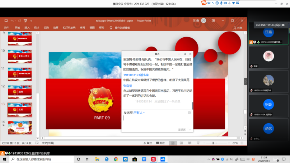Open Tencent Meeting taskbar icon
The image size is (290, 163).
click(x=163, y=159)
